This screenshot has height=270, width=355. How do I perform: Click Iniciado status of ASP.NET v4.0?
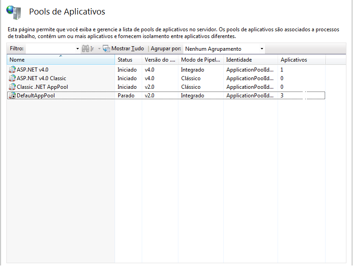click(127, 70)
